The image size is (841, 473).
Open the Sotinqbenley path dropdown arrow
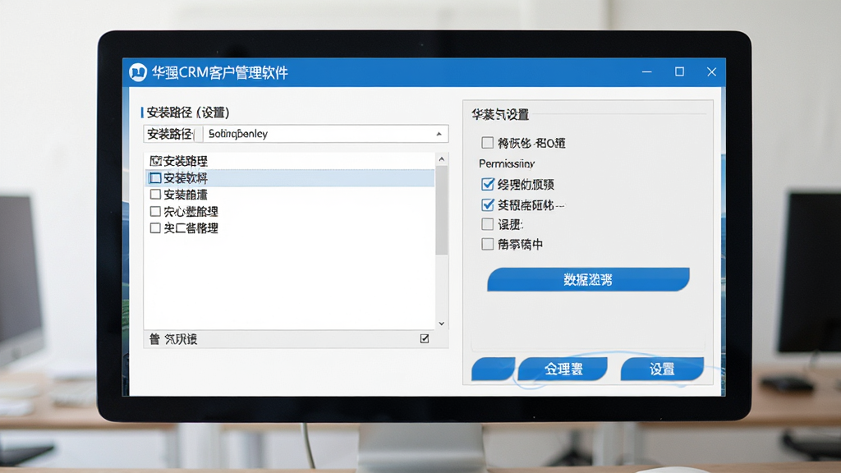pos(439,134)
